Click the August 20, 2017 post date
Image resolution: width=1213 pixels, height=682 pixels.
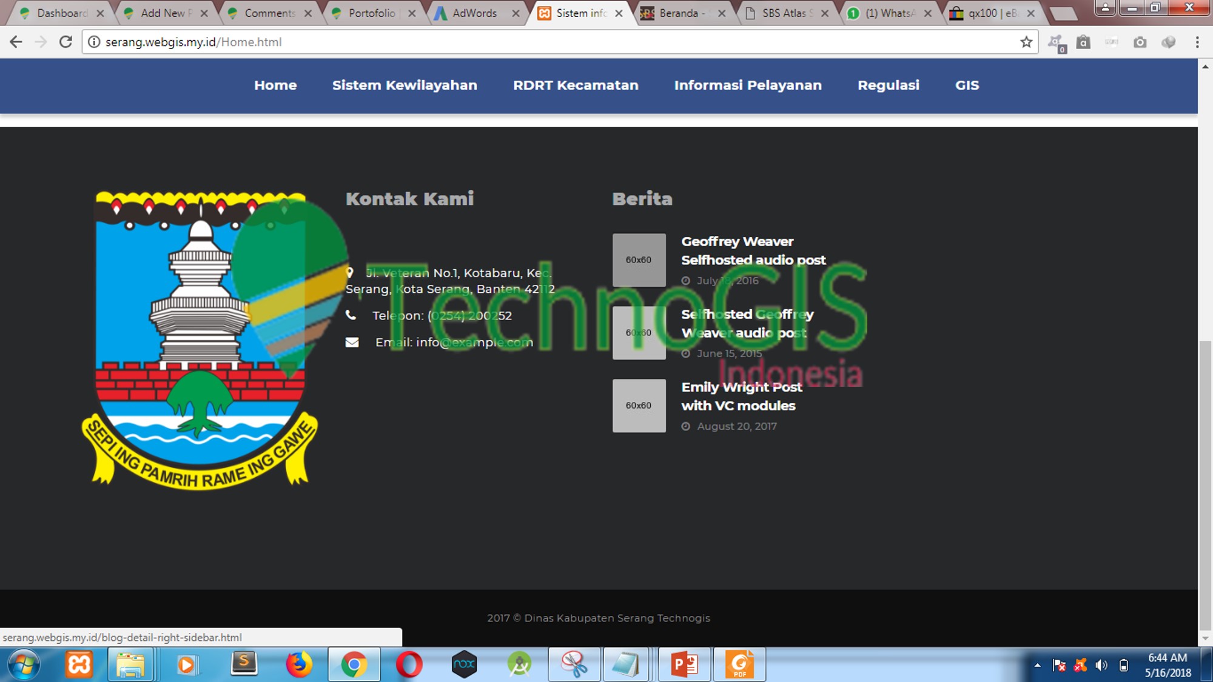click(737, 427)
